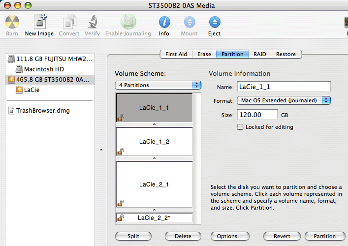The width and height of the screenshot is (348, 246).
Task: Click divider handle below LaCie_2_1
Action: (154, 210)
